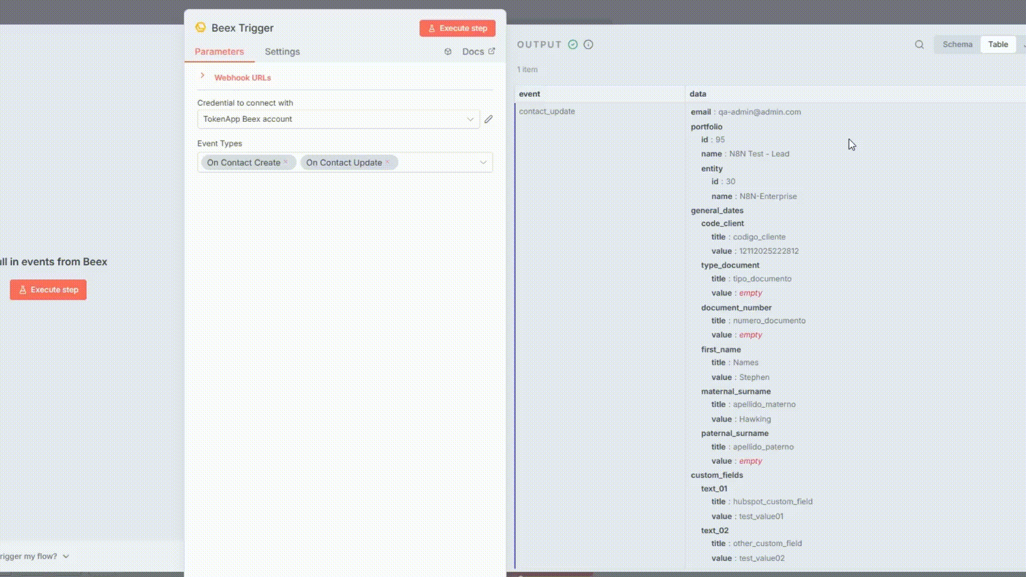This screenshot has width=1026, height=577.
Task: Click the contact_update event cell
Action: coord(547,111)
